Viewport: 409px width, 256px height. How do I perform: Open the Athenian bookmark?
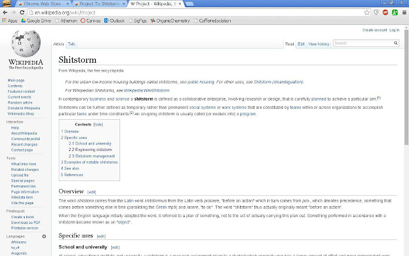click(x=66, y=20)
